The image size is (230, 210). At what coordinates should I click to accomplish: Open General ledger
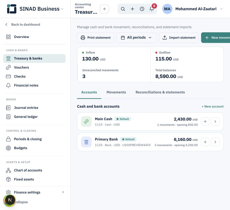[34, 117]
